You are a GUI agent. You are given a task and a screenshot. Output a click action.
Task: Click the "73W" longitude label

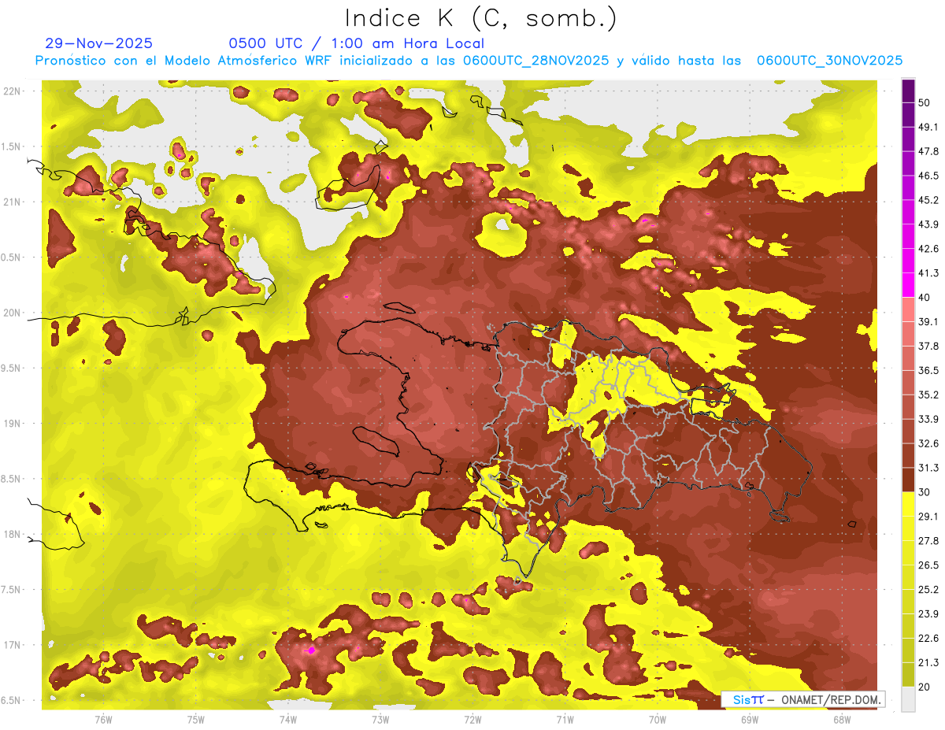coord(380,720)
